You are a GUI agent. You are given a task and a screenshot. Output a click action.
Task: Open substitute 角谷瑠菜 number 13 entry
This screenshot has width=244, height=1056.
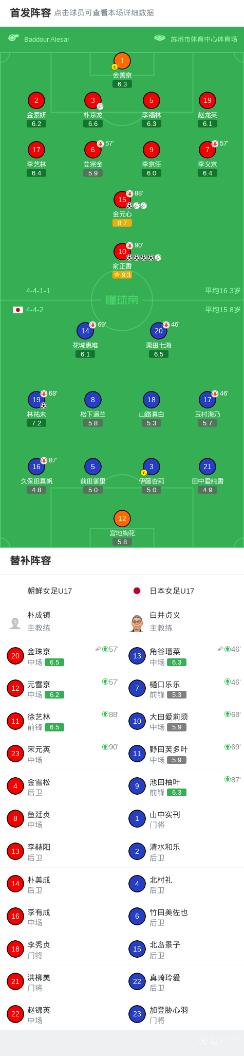[183, 656]
